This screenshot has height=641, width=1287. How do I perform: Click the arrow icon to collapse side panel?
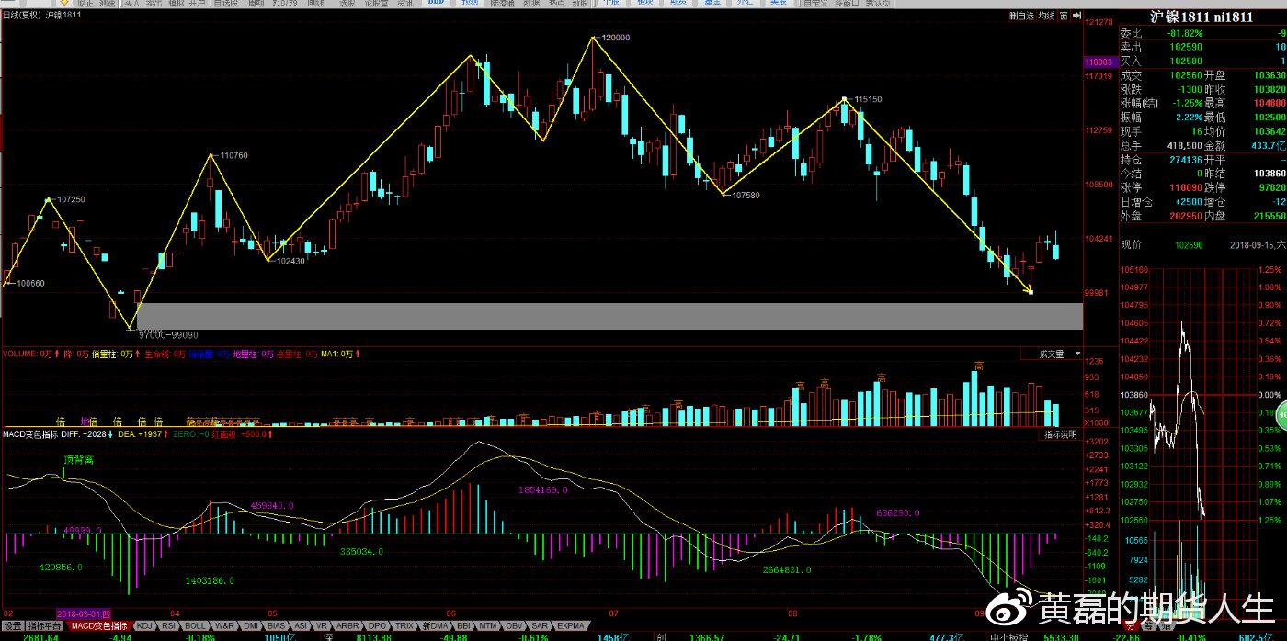1076,16
